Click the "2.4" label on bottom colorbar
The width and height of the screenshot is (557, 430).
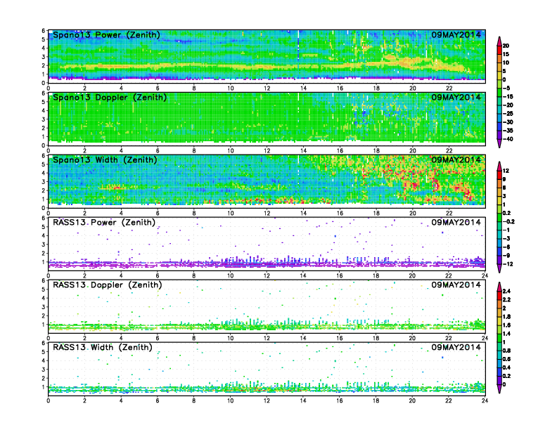[506, 292]
